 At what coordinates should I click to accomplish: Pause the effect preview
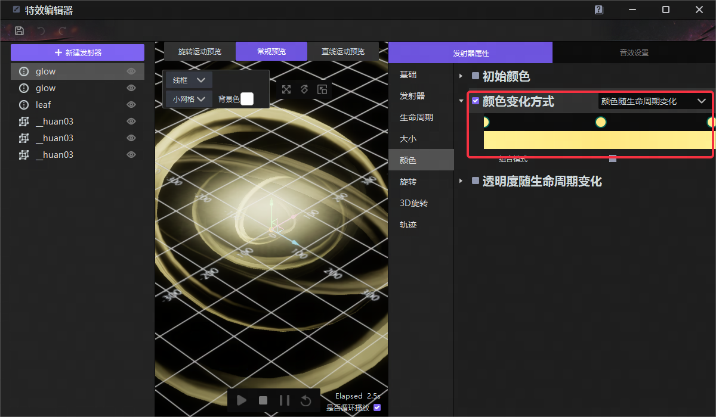click(285, 400)
